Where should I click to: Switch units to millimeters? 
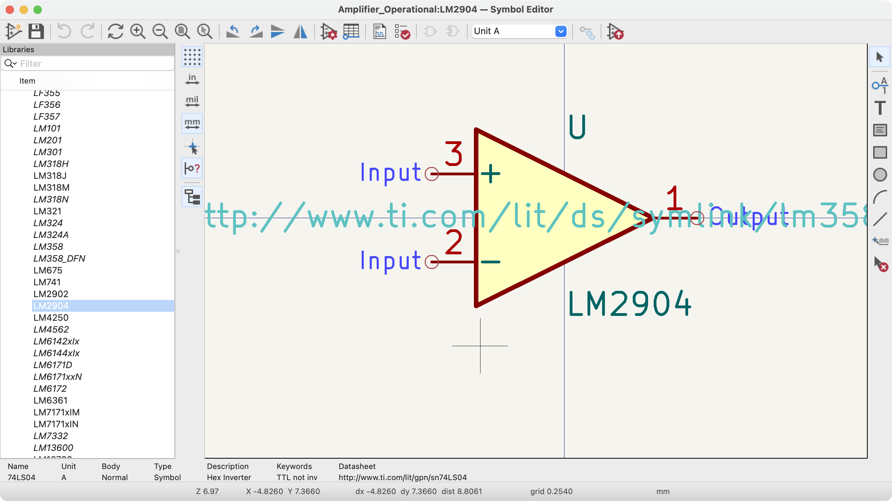pyautogui.click(x=192, y=123)
